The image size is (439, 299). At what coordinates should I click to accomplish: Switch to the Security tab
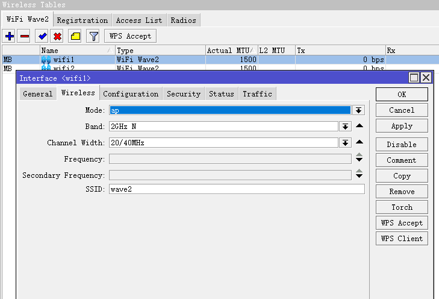[x=184, y=93]
